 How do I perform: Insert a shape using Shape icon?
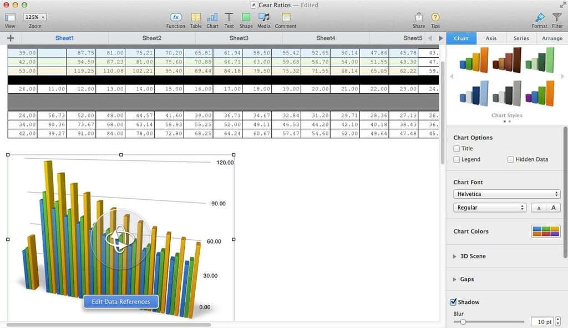(246, 17)
